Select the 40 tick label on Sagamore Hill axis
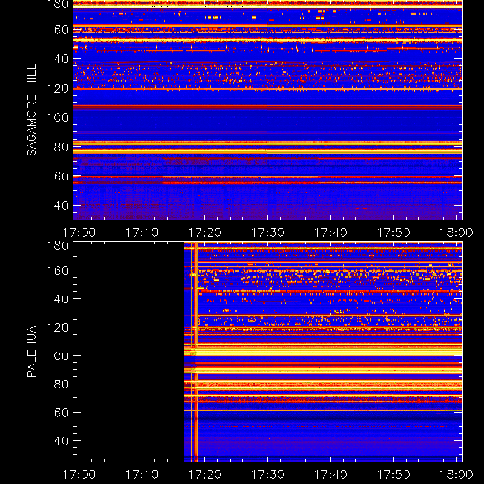484x484 pixels. click(x=61, y=205)
